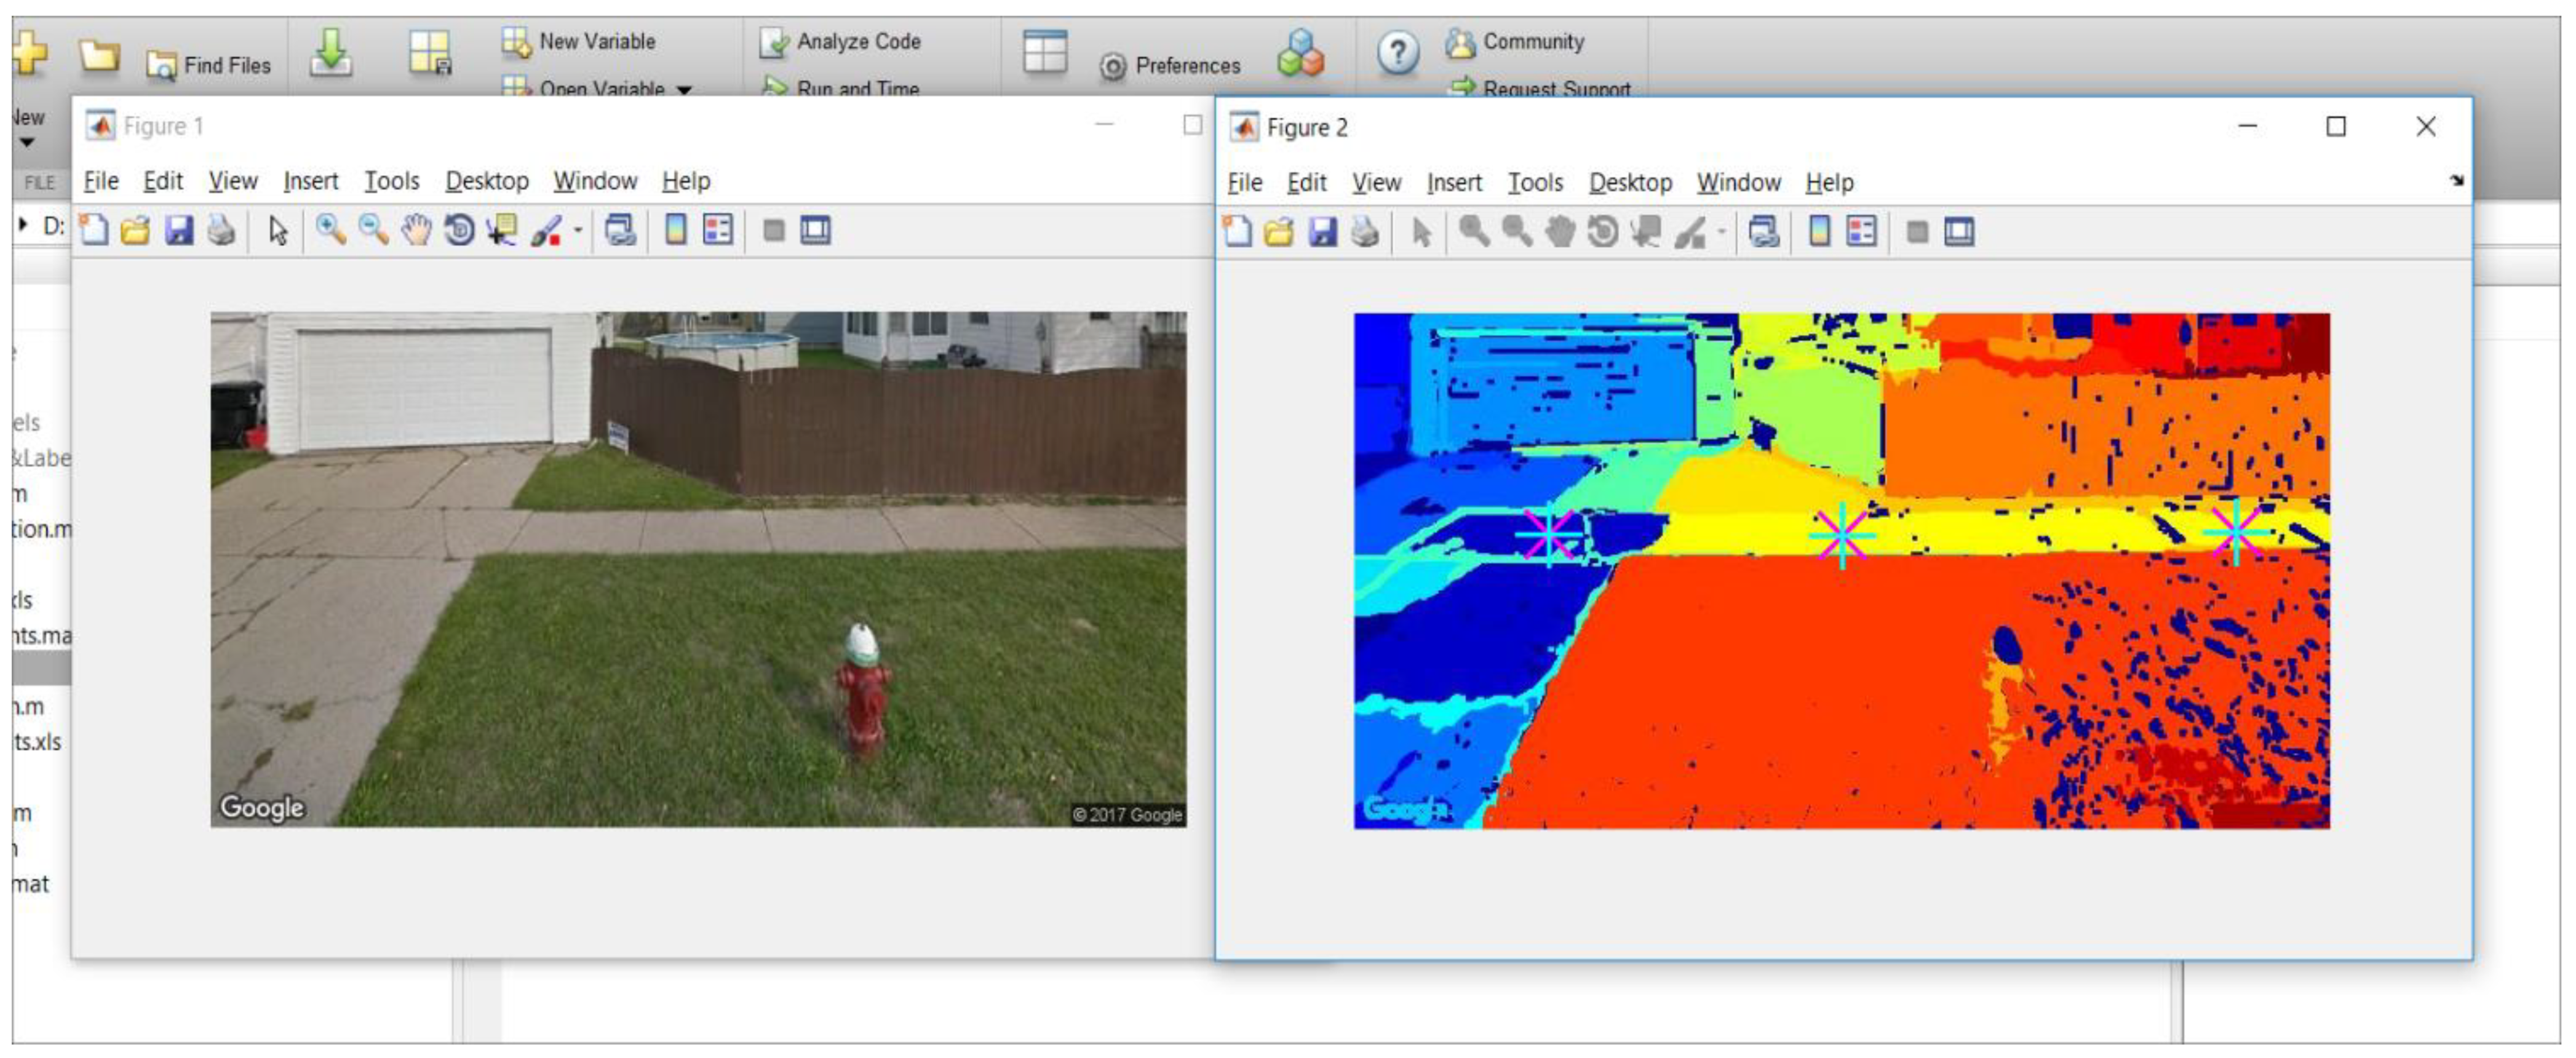The image size is (2576, 1058).
Task: Click Show Plot Tools icon in Figure 2
Action: (1959, 233)
